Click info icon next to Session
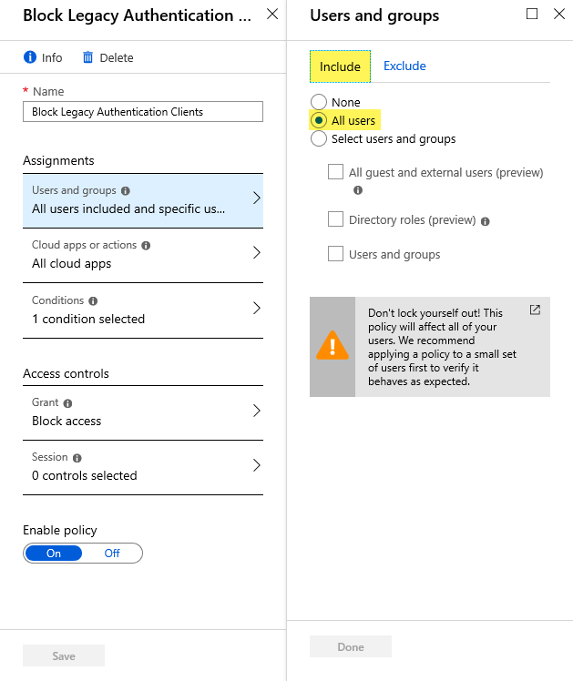Viewport: 573px width, 681px height. click(x=77, y=458)
